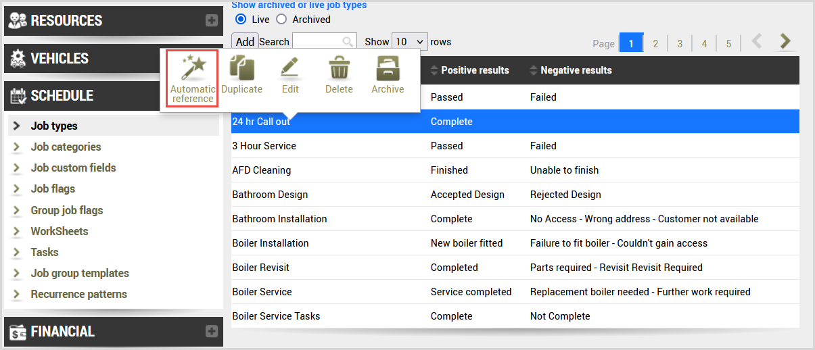Click the Automatic reference wand icon
Screen dimensions: 815x350
pos(193,68)
